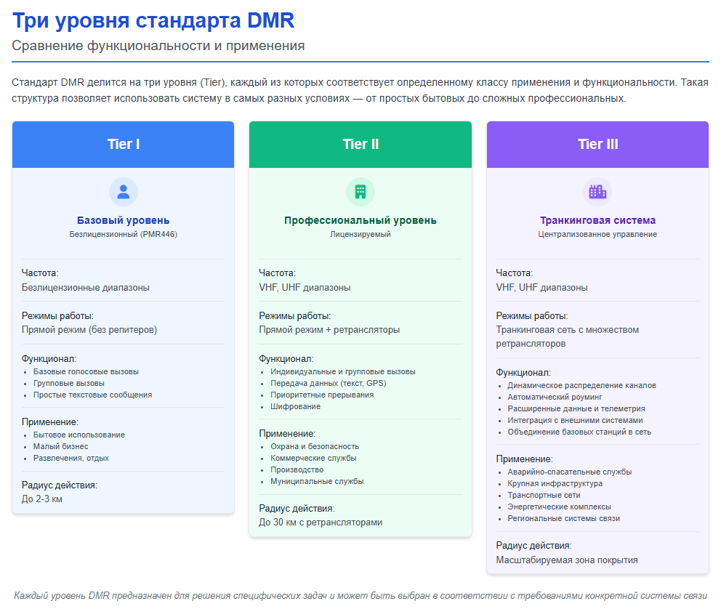Screen dimensions: 721x609
Task: Select the blue Tier I header
Action: [123, 144]
